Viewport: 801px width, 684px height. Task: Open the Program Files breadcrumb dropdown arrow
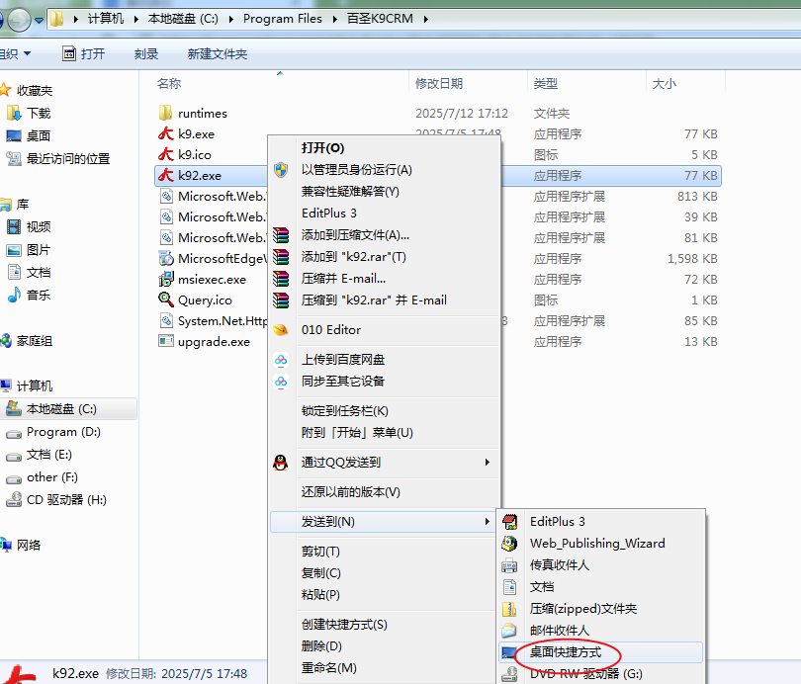(x=333, y=19)
